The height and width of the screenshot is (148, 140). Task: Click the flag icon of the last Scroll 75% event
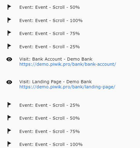click(x=9, y=131)
